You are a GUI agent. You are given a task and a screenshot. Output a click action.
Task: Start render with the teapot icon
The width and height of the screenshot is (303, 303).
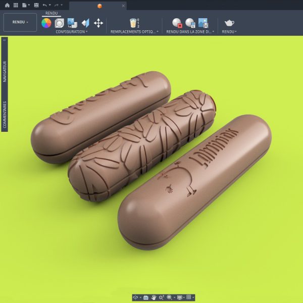pos(229,23)
